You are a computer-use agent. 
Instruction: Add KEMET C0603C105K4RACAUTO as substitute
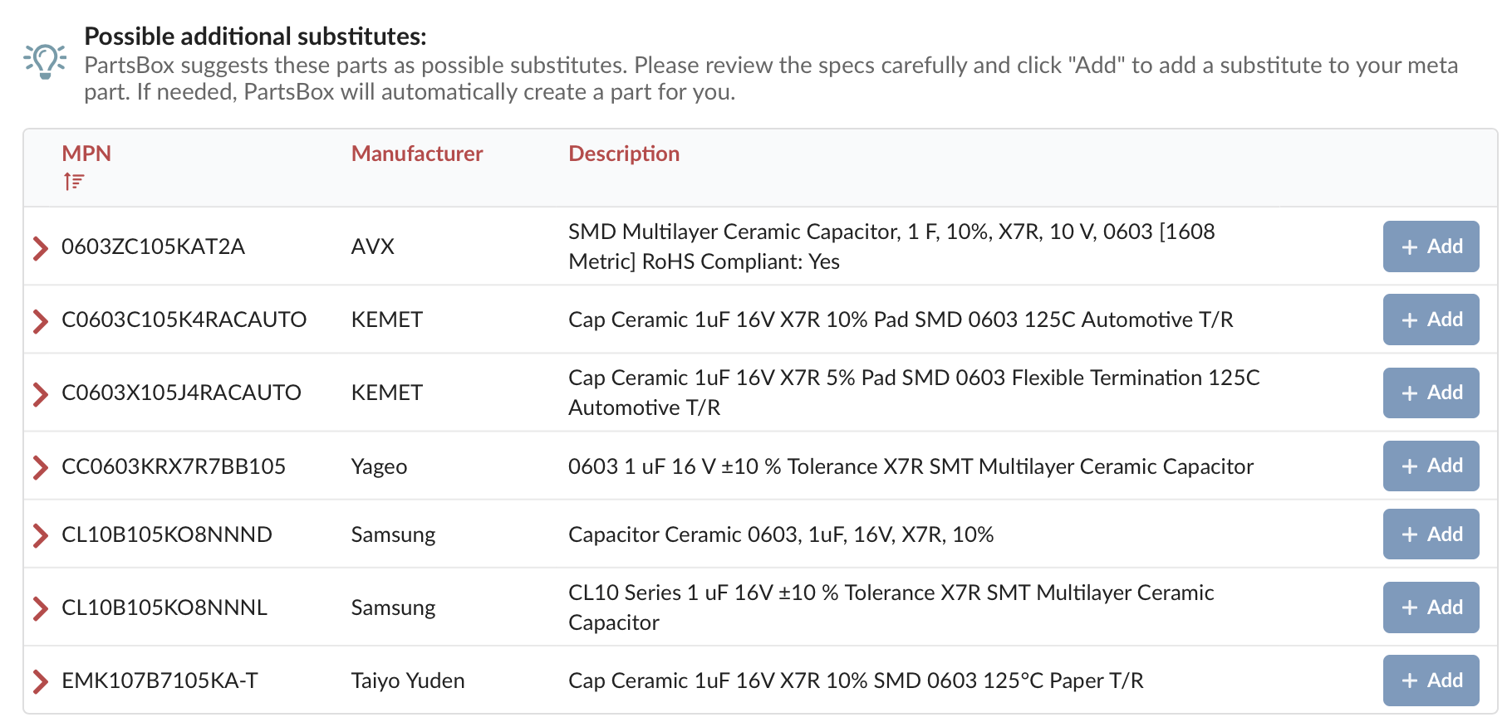point(1430,320)
